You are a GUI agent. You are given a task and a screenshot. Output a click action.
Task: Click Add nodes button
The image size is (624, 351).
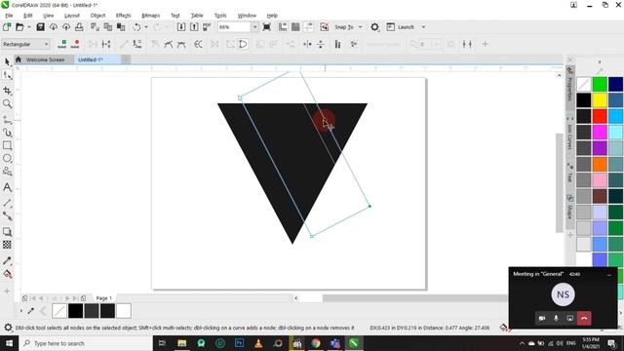point(61,44)
